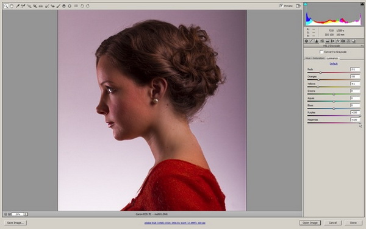366x229 pixels.
Task: Open the Effects (fx) panel icon
Action: [x=338, y=41]
